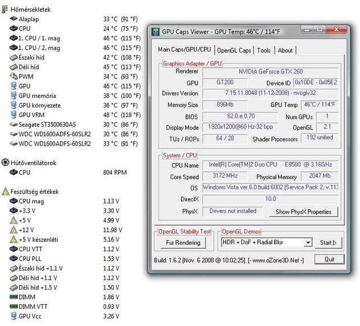This screenshot has width=360, height=326.
Task: Click the Memory Size field 896Mb
Action: tap(225, 105)
